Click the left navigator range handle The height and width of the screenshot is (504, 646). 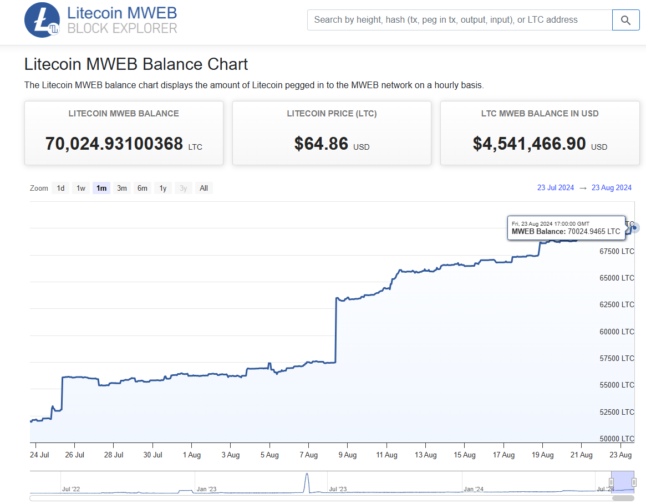(x=611, y=482)
